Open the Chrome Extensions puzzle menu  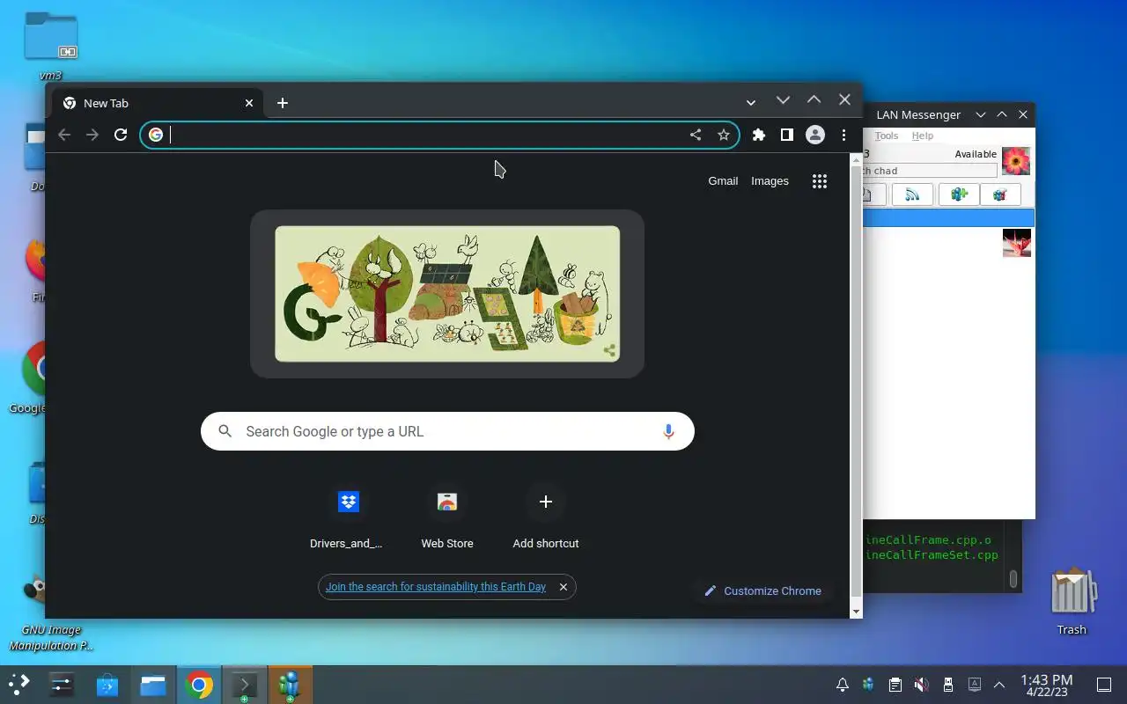click(759, 135)
